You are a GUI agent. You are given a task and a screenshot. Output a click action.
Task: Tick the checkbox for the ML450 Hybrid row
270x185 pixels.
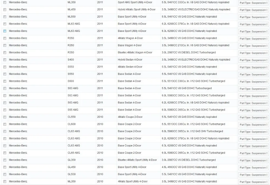click(5, 10)
